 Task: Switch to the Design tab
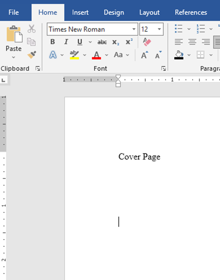coord(114,13)
